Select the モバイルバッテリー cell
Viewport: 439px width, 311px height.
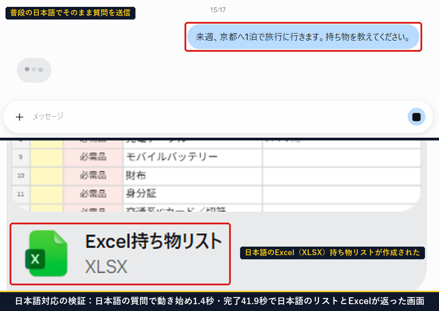click(193, 157)
